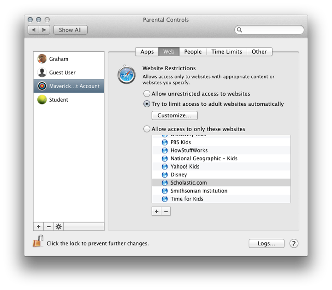This screenshot has height=290, width=332.
Task: Click the globe icon beside Time for Kids
Action: (x=165, y=199)
